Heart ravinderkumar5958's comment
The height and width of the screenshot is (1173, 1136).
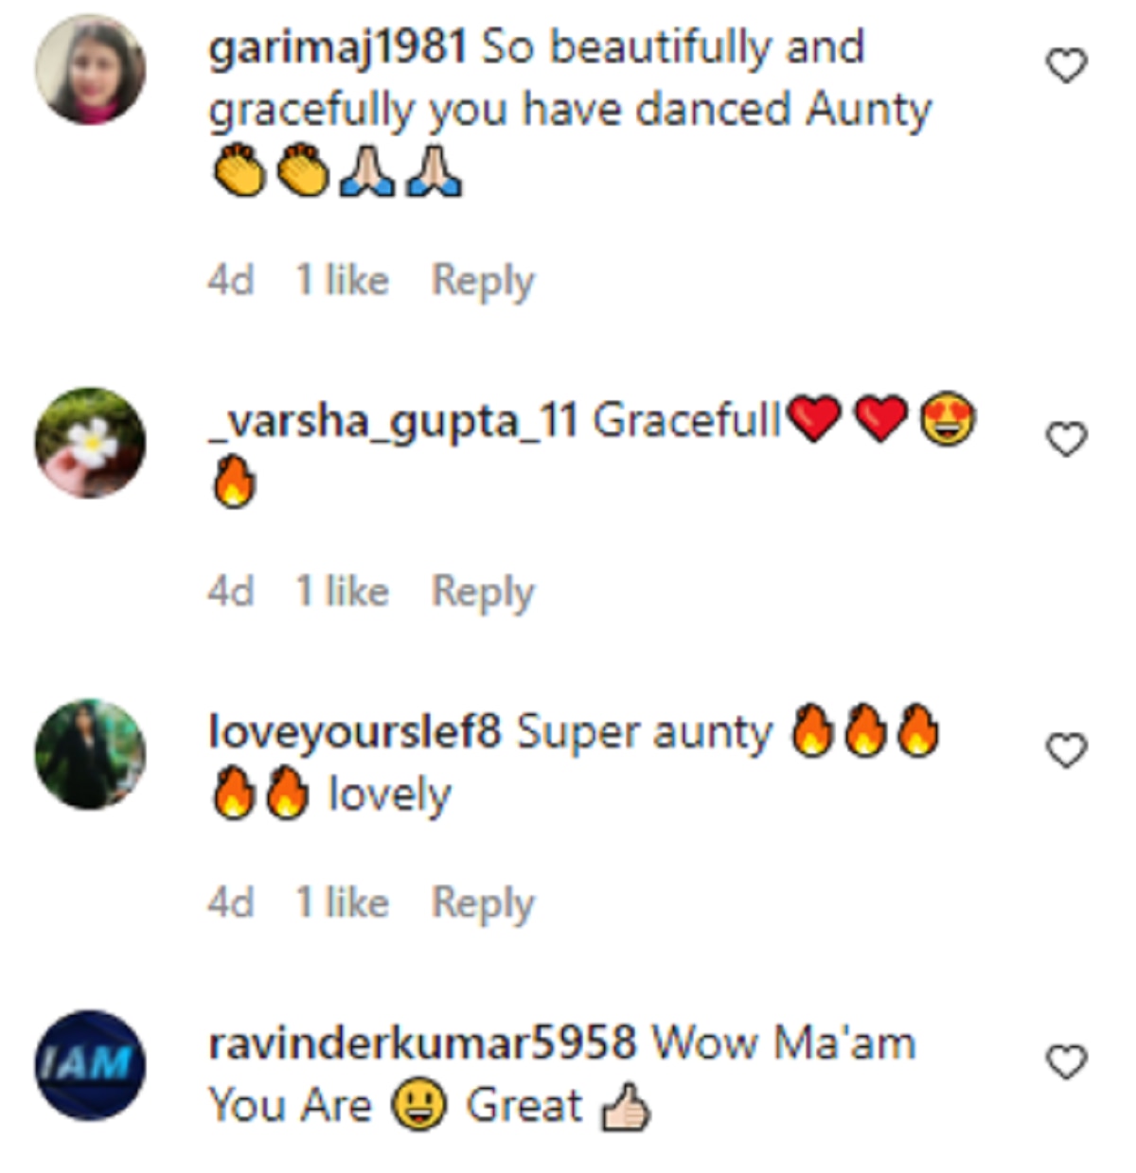1066,1062
